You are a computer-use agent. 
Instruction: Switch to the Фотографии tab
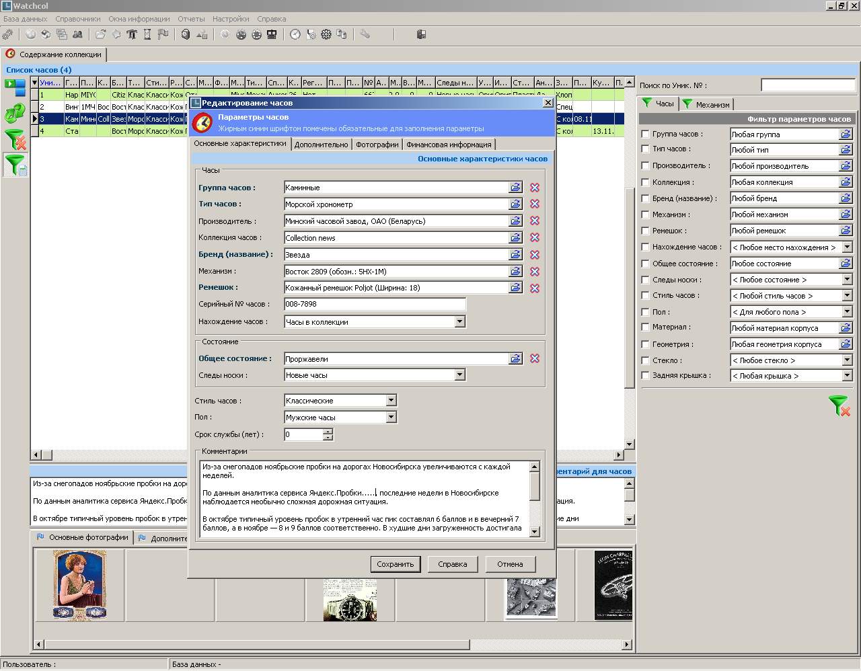tap(377, 145)
